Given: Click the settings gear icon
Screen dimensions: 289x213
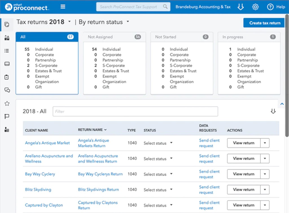Looking at the screenshot, I should (255, 7).
